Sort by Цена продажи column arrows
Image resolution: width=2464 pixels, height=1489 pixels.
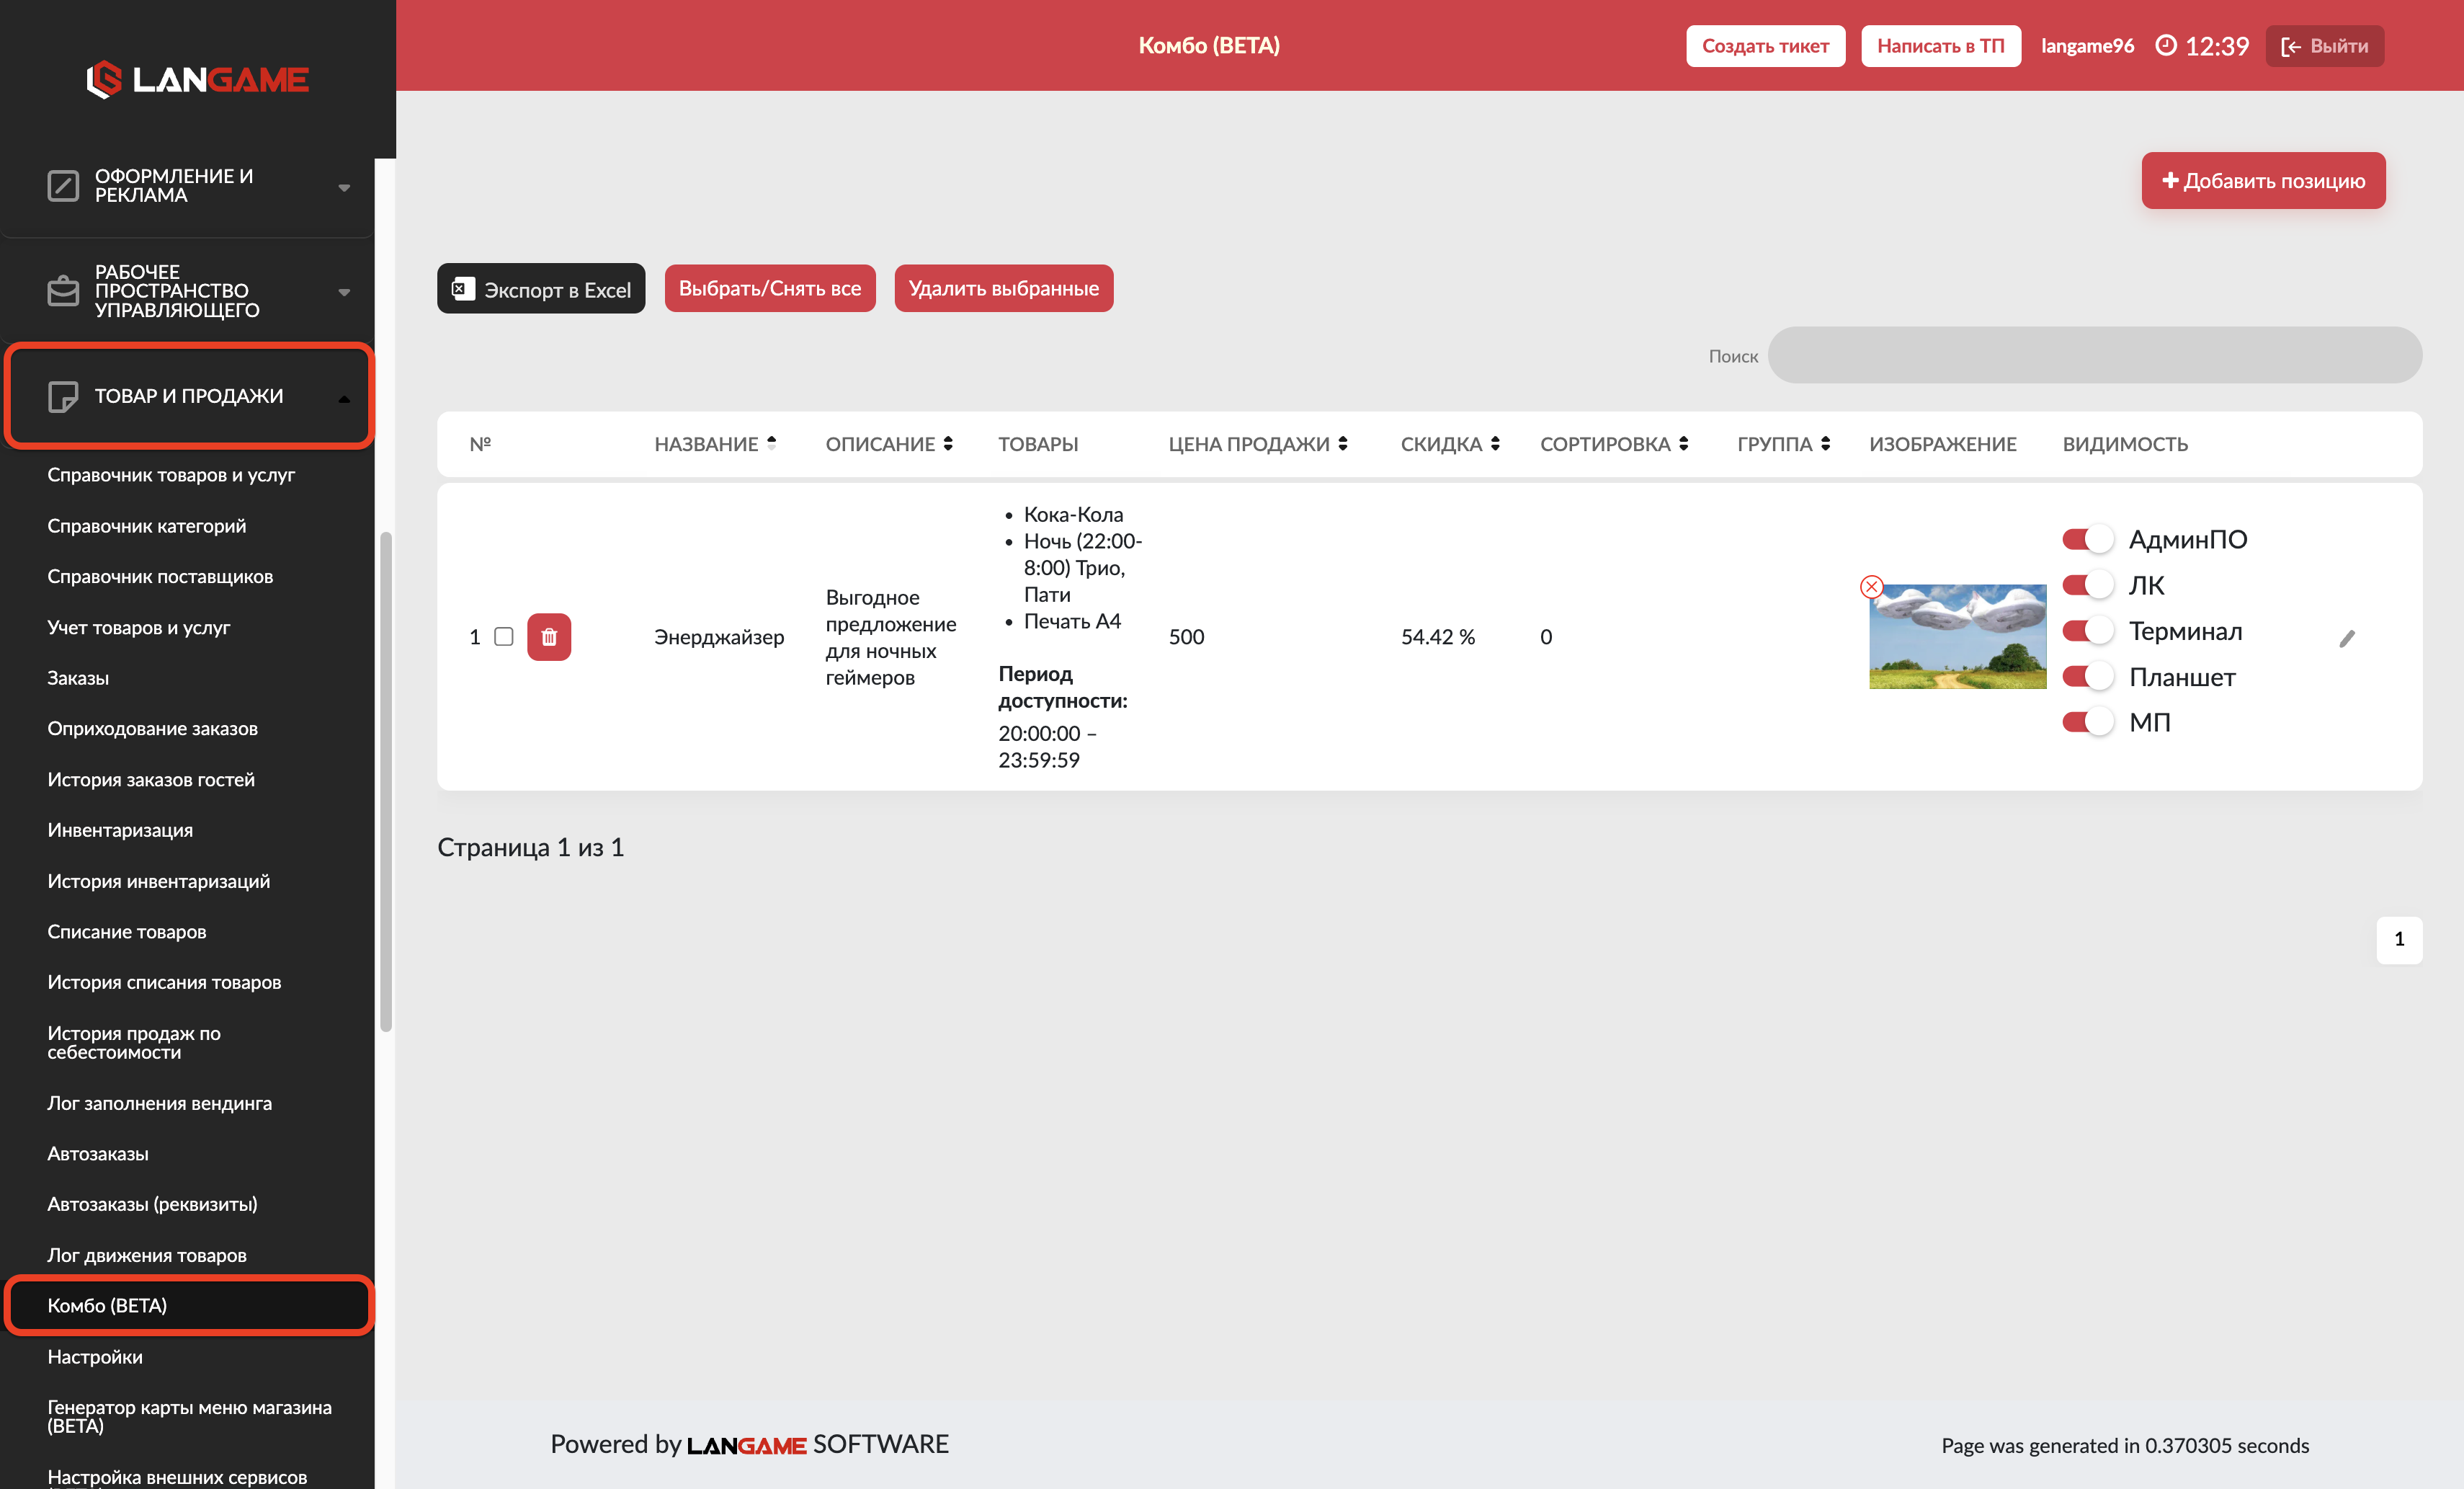pyautogui.click(x=1343, y=443)
